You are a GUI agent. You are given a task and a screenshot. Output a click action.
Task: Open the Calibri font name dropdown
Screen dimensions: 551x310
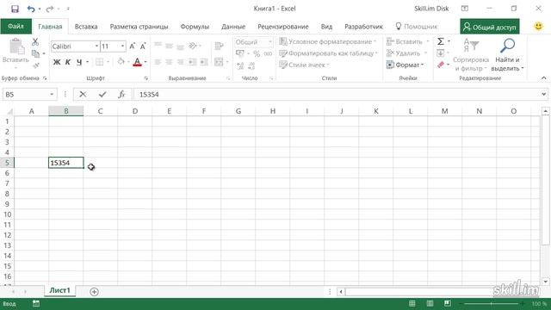(x=96, y=46)
